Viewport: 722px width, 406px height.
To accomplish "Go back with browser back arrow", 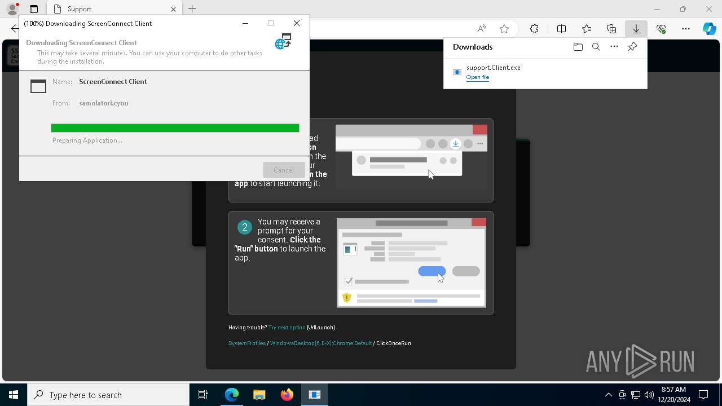I will pos(15,29).
